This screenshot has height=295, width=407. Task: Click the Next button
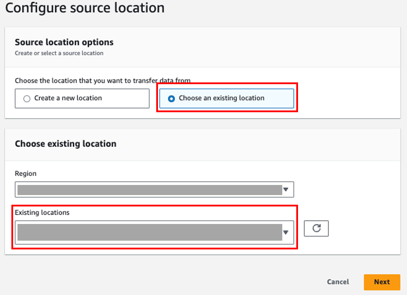(x=382, y=282)
